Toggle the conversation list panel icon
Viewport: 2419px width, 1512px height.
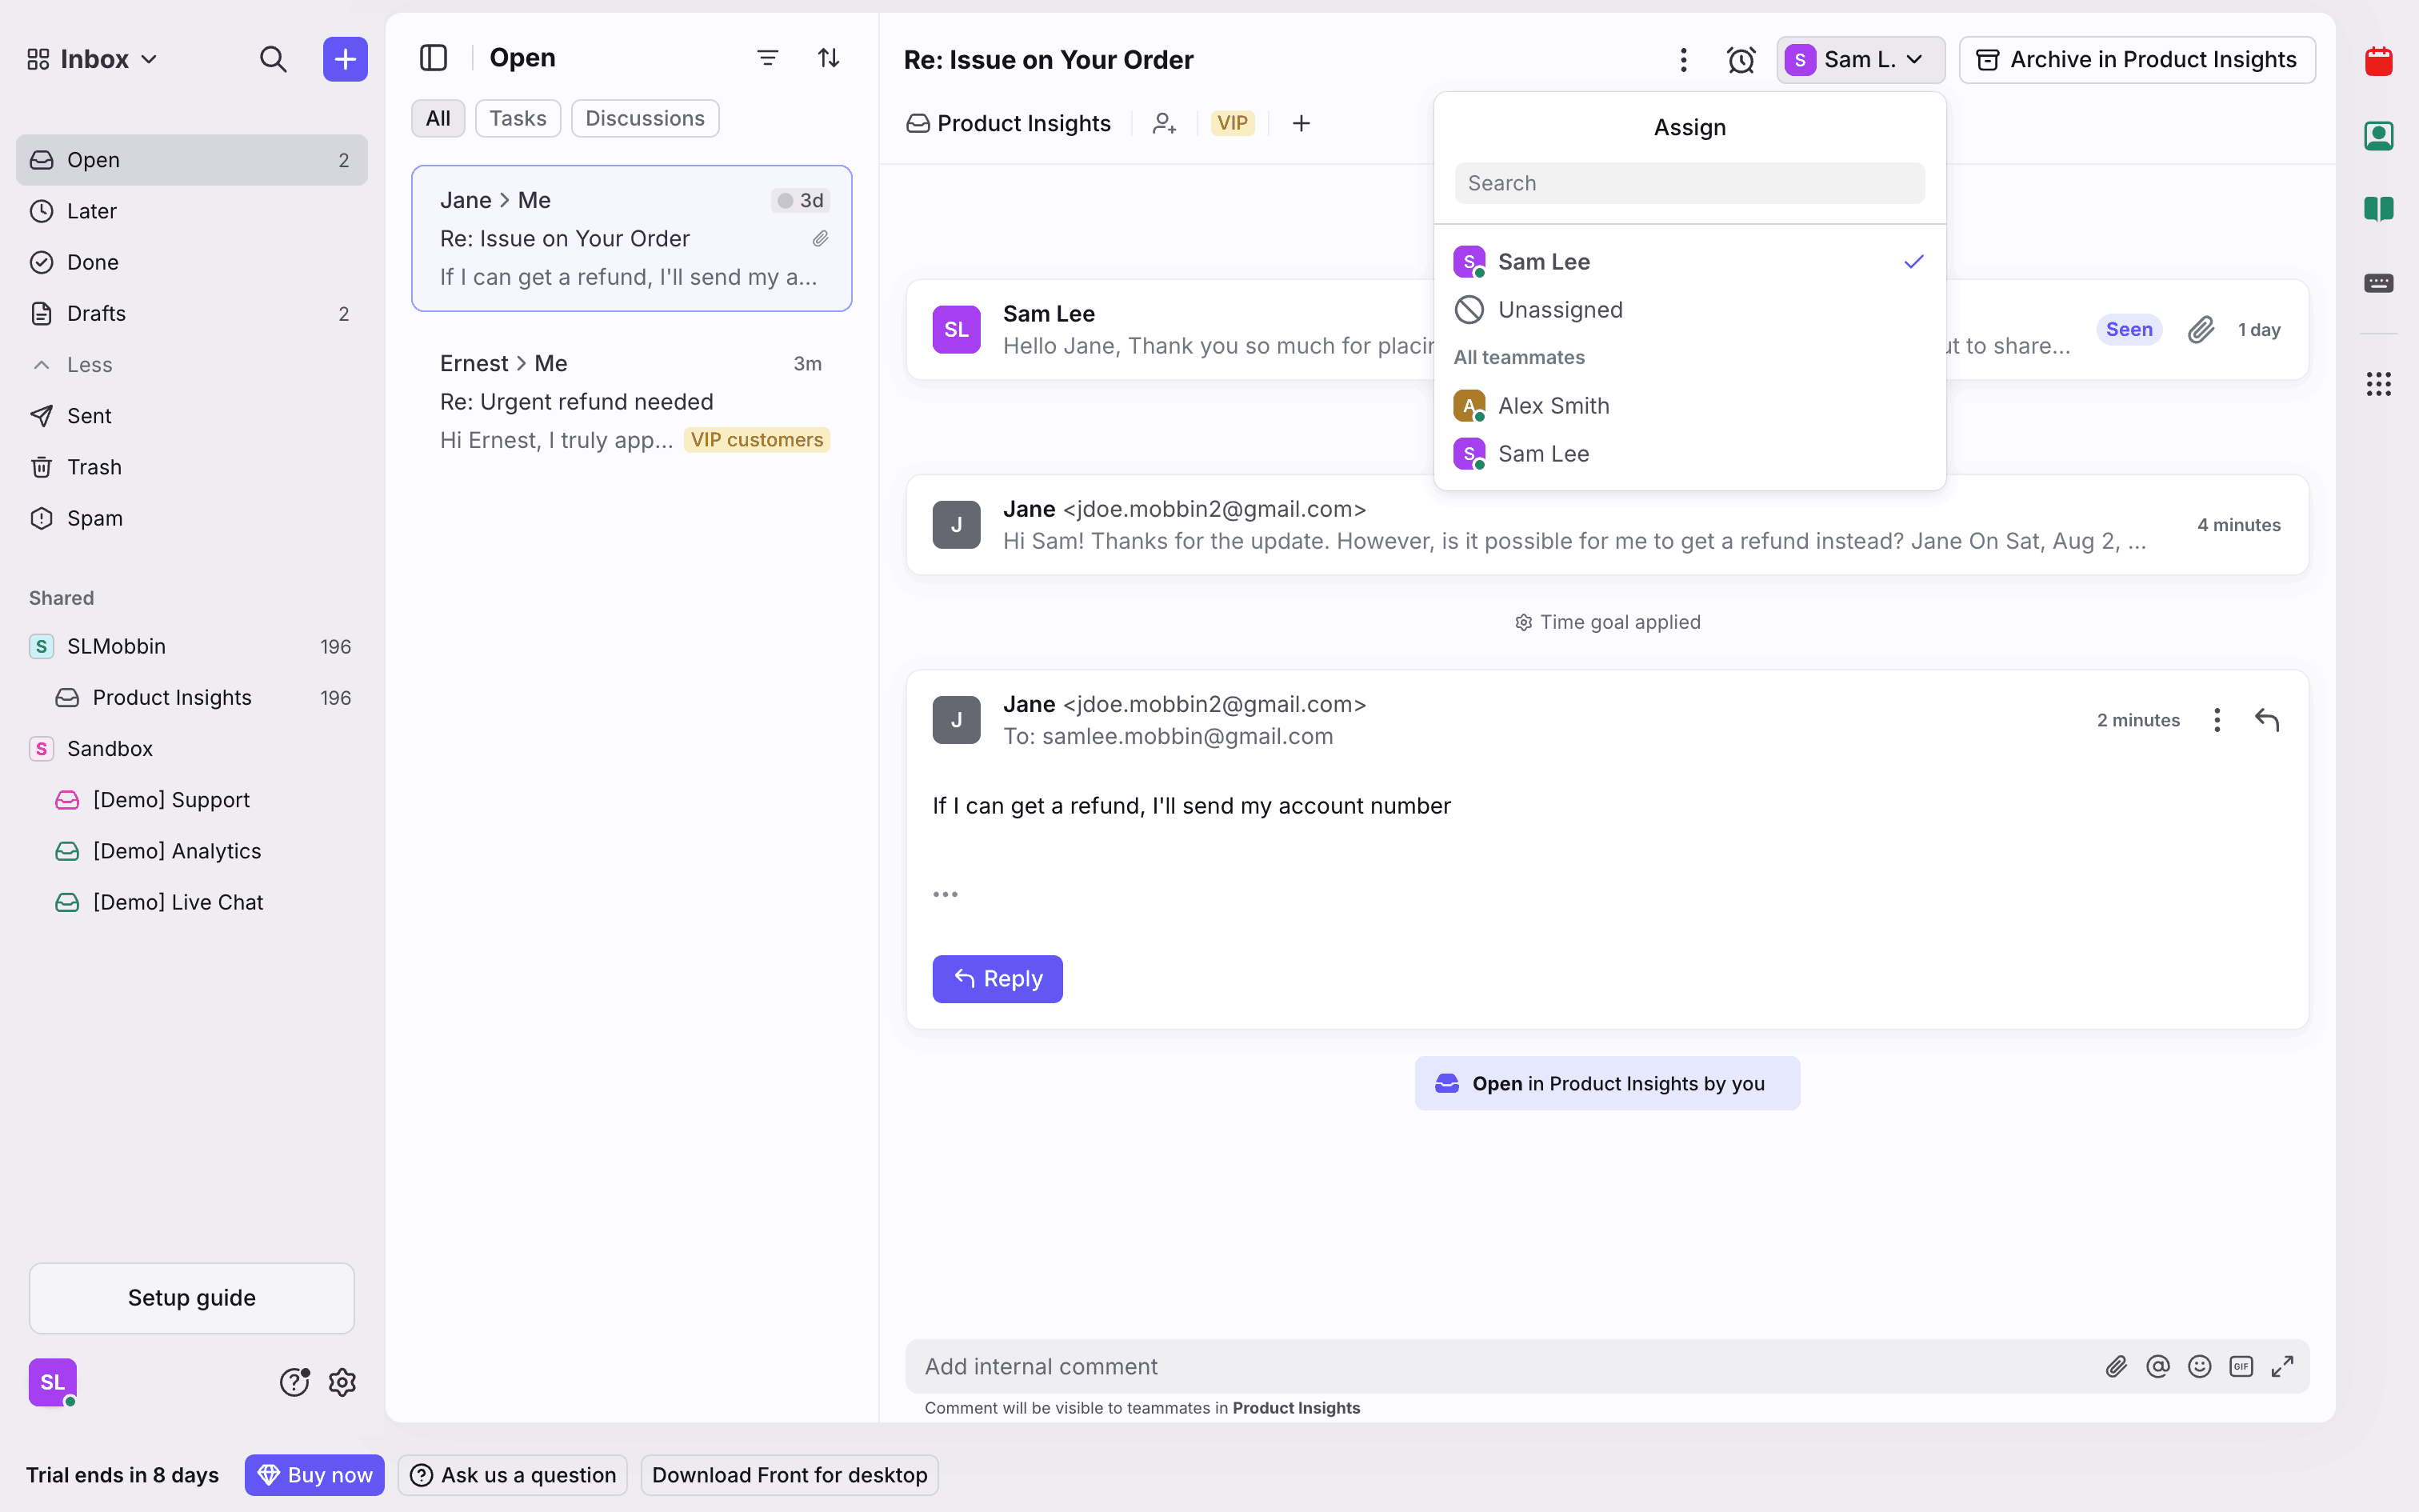coord(434,58)
